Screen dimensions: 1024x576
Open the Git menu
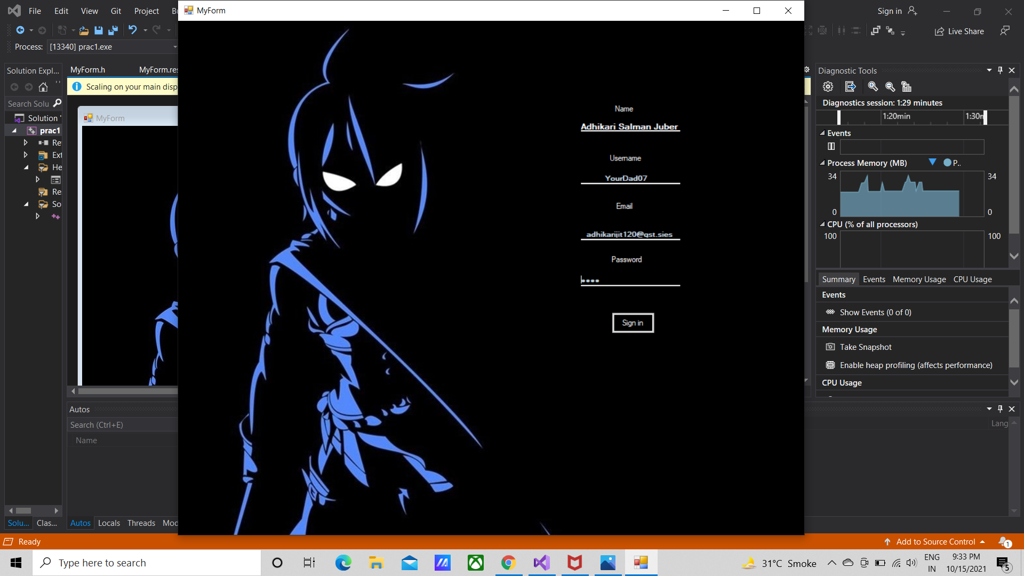click(x=116, y=11)
